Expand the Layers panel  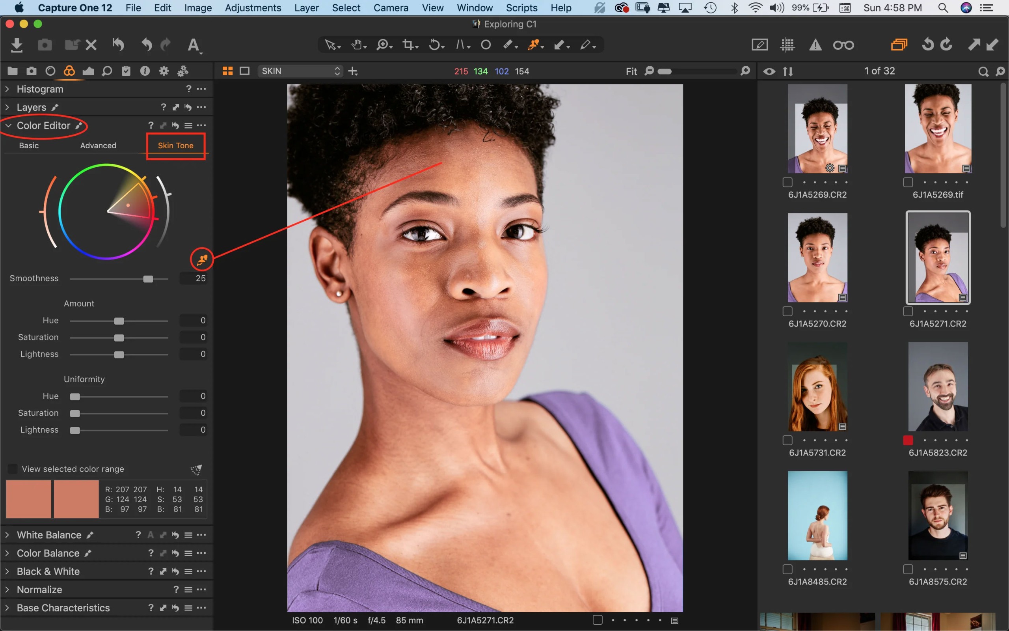pyautogui.click(x=7, y=107)
